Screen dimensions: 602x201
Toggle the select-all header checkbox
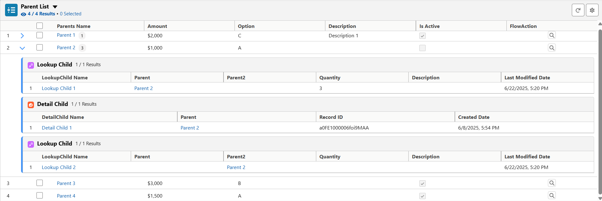coord(40,26)
